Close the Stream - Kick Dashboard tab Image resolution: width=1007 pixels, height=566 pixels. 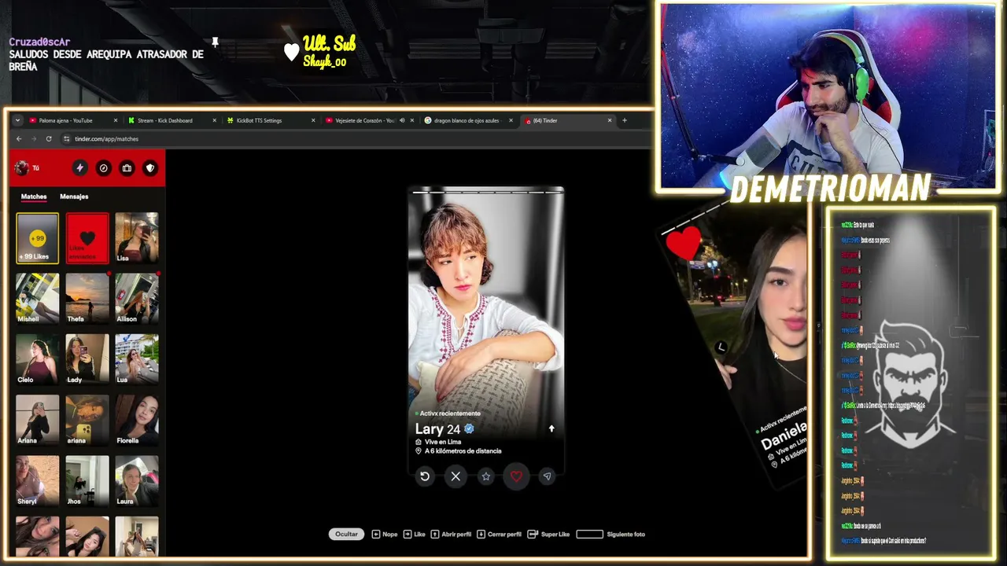tap(214, 120)
